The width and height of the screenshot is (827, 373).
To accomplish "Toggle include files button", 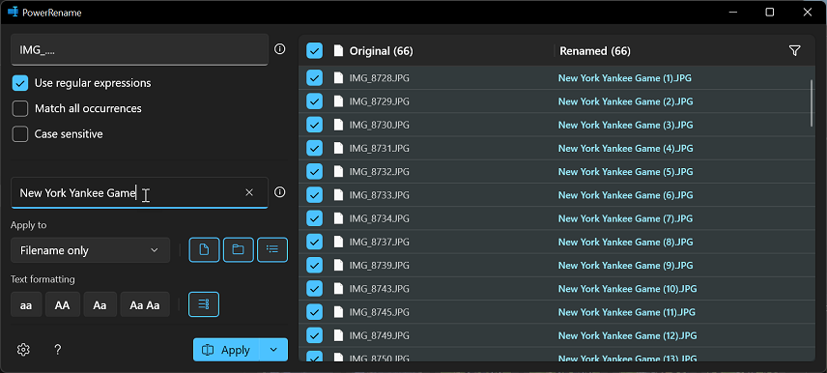I will pos(204,250).
